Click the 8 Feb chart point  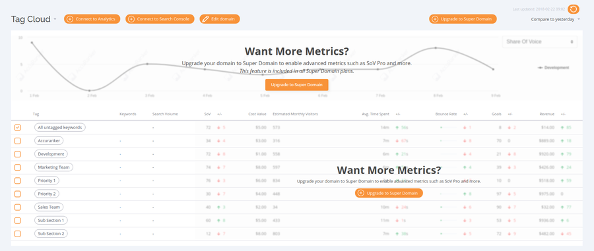point(436,48)
